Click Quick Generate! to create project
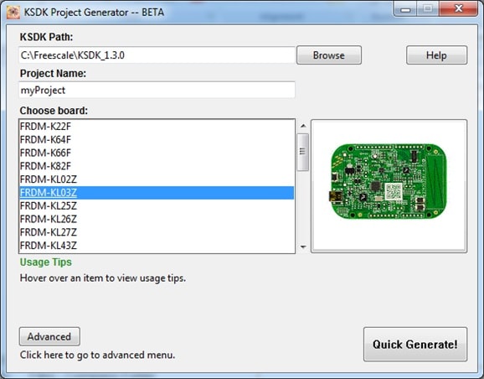 point(415,344)
